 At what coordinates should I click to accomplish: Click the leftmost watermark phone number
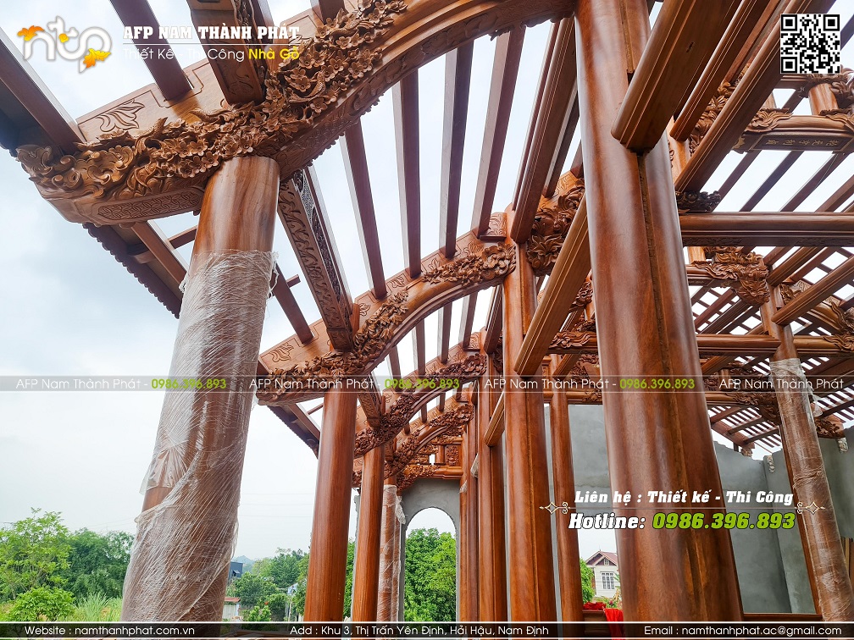[188, 383]
